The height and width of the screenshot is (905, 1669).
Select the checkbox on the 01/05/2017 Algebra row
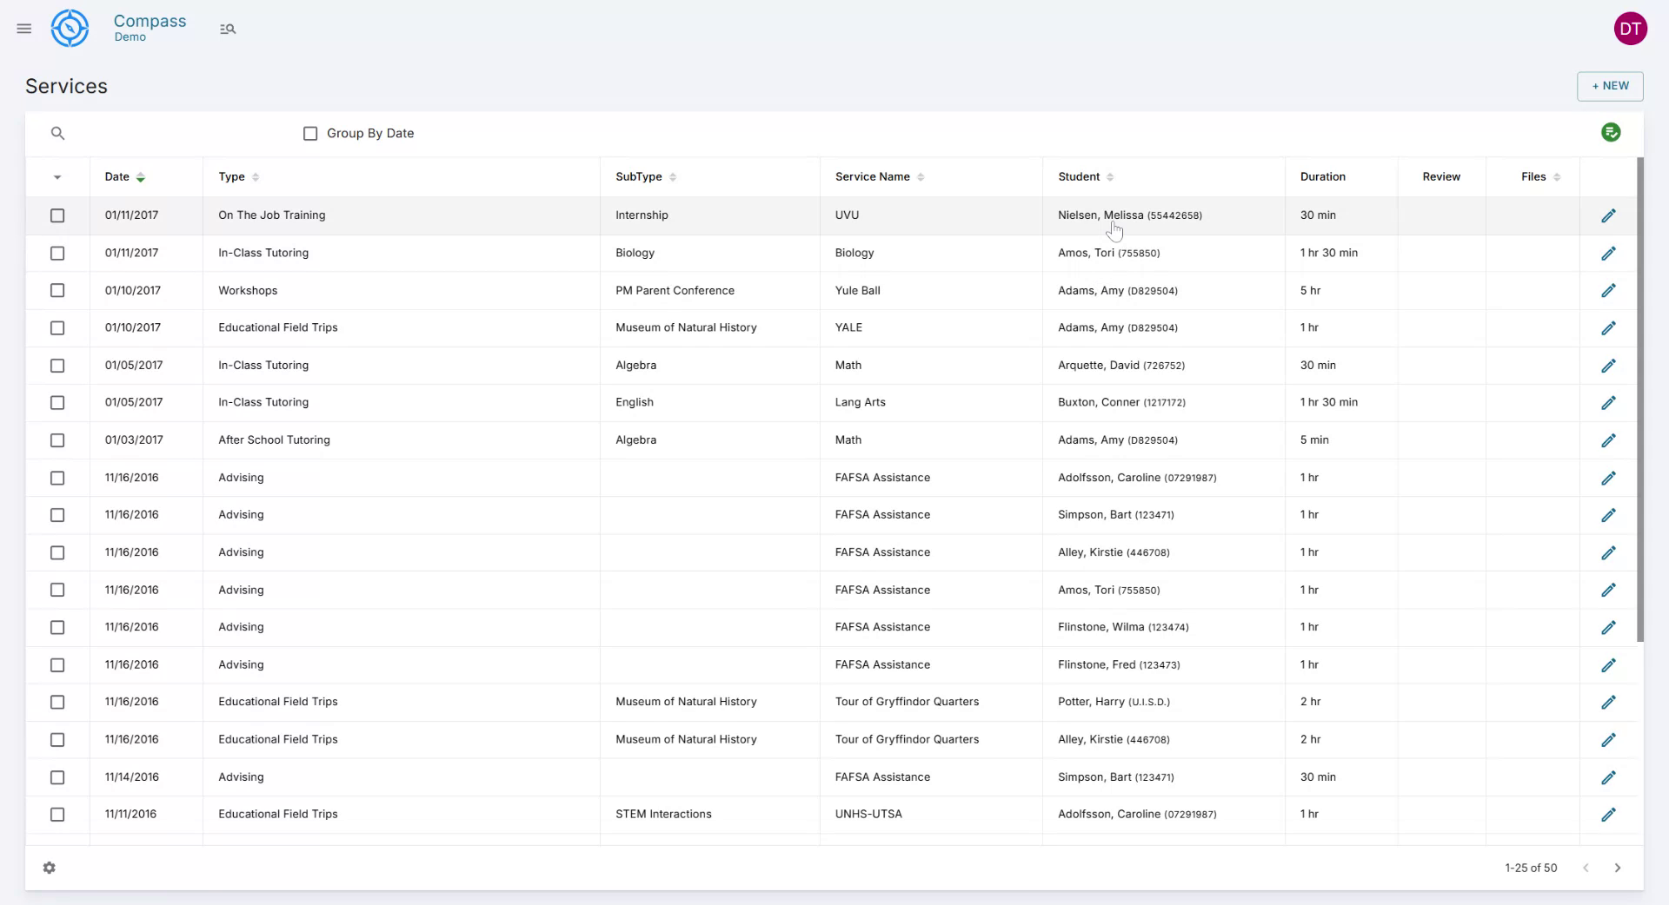[x=57, y=366]
